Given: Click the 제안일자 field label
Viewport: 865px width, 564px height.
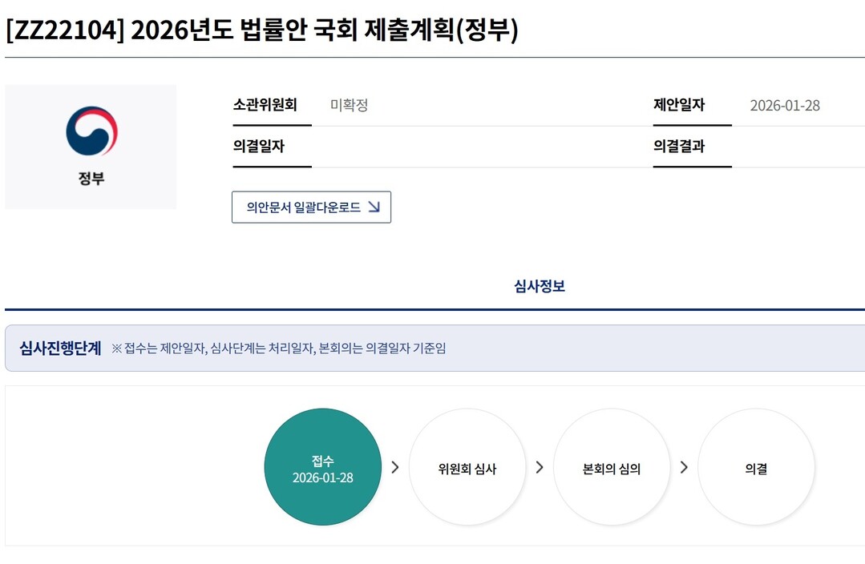Looking at the screenshot, I should tap(679, 105).
